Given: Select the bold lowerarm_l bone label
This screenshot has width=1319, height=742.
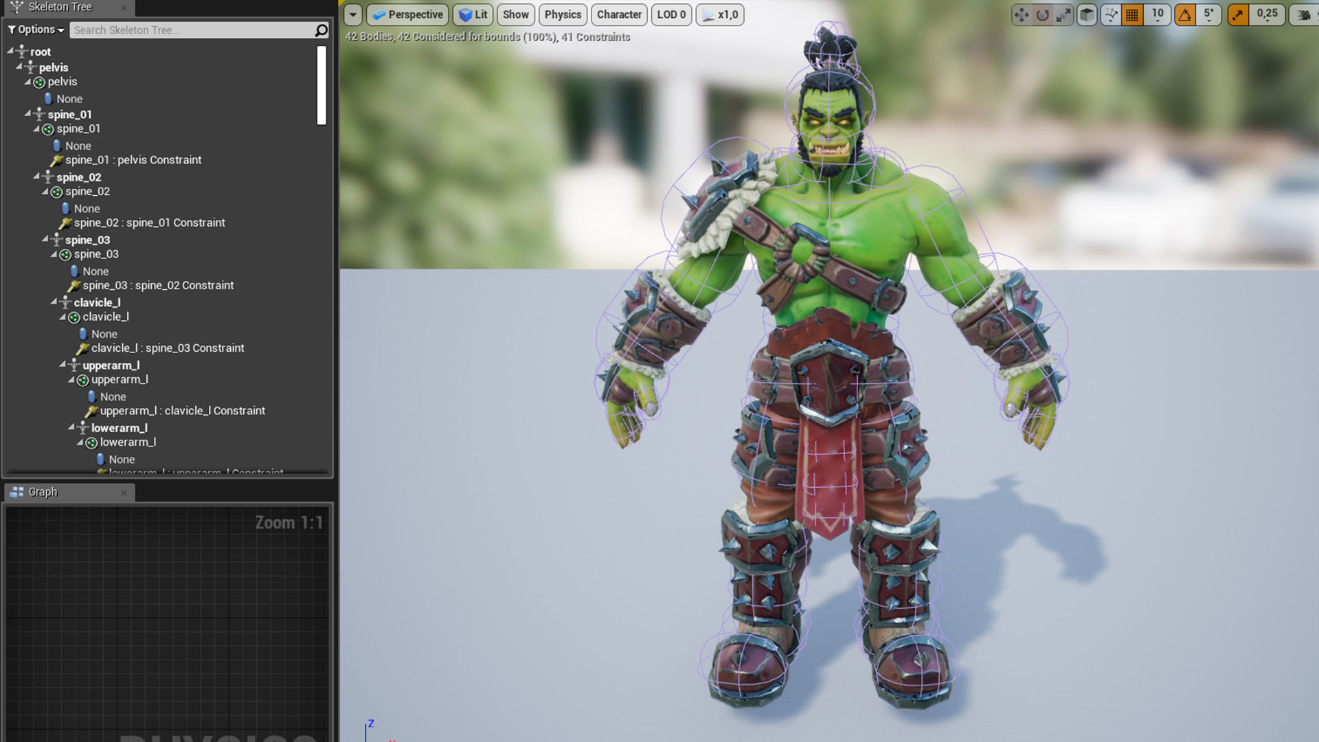Looking at the screenshot, I should pyautogui.click(x=120, y=428).
